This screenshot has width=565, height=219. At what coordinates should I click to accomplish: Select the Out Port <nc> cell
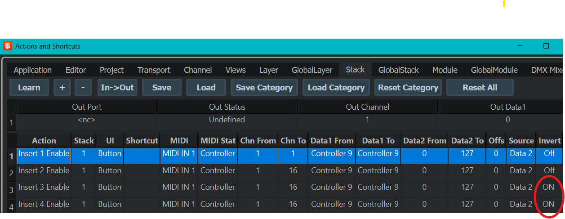(x=87, y=120)
